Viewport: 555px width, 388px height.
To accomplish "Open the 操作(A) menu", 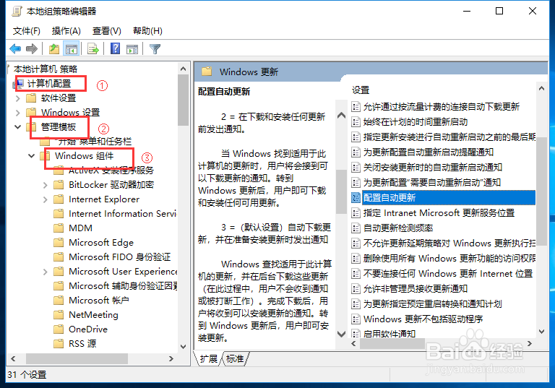I will pyautogui.click(x=66, y=31).
